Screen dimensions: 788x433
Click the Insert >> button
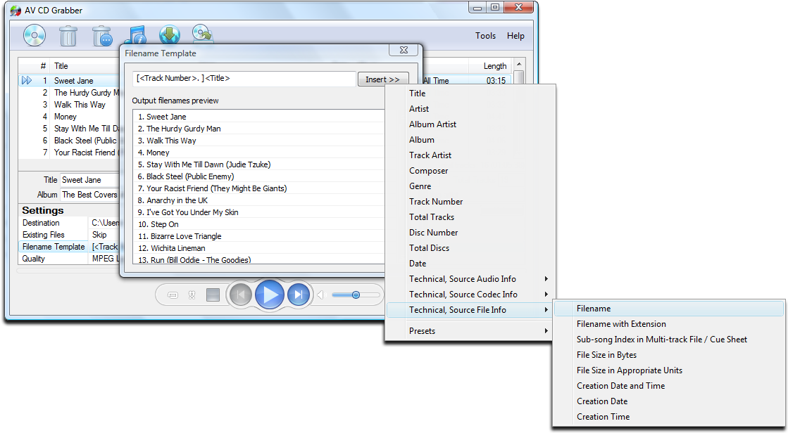pyautogui.click(x=382, y=79)
